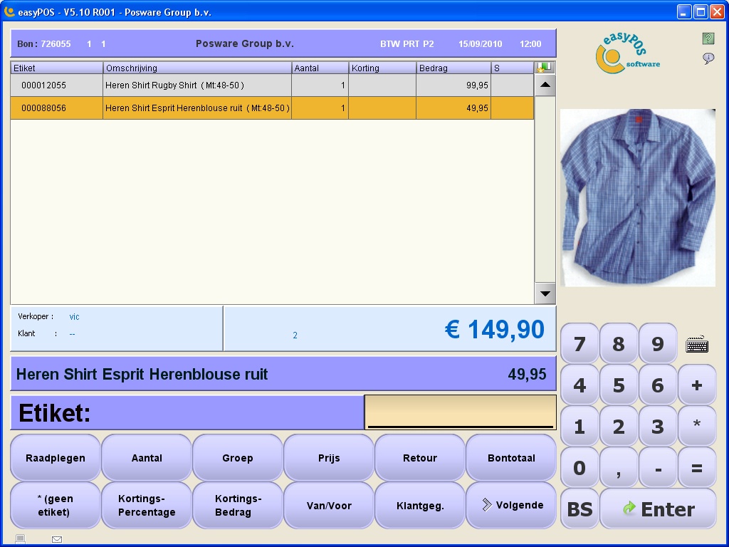Viewport: 729px width, 547px height.
Task: Click the BTW PRT P2 header text
Action: coord(407,43)
